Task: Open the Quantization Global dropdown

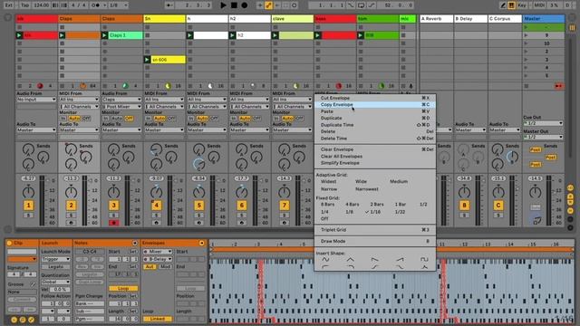Action: click(x=56, y=282)
